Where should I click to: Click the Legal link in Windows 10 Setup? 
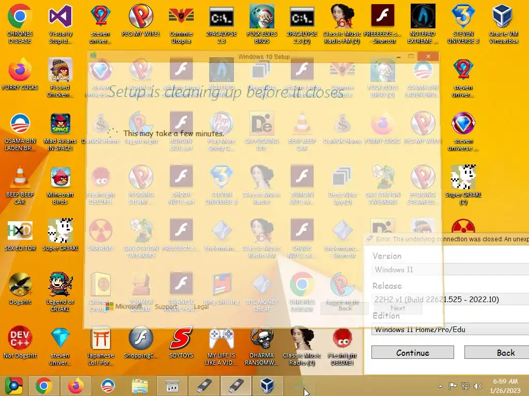[201, 306]
